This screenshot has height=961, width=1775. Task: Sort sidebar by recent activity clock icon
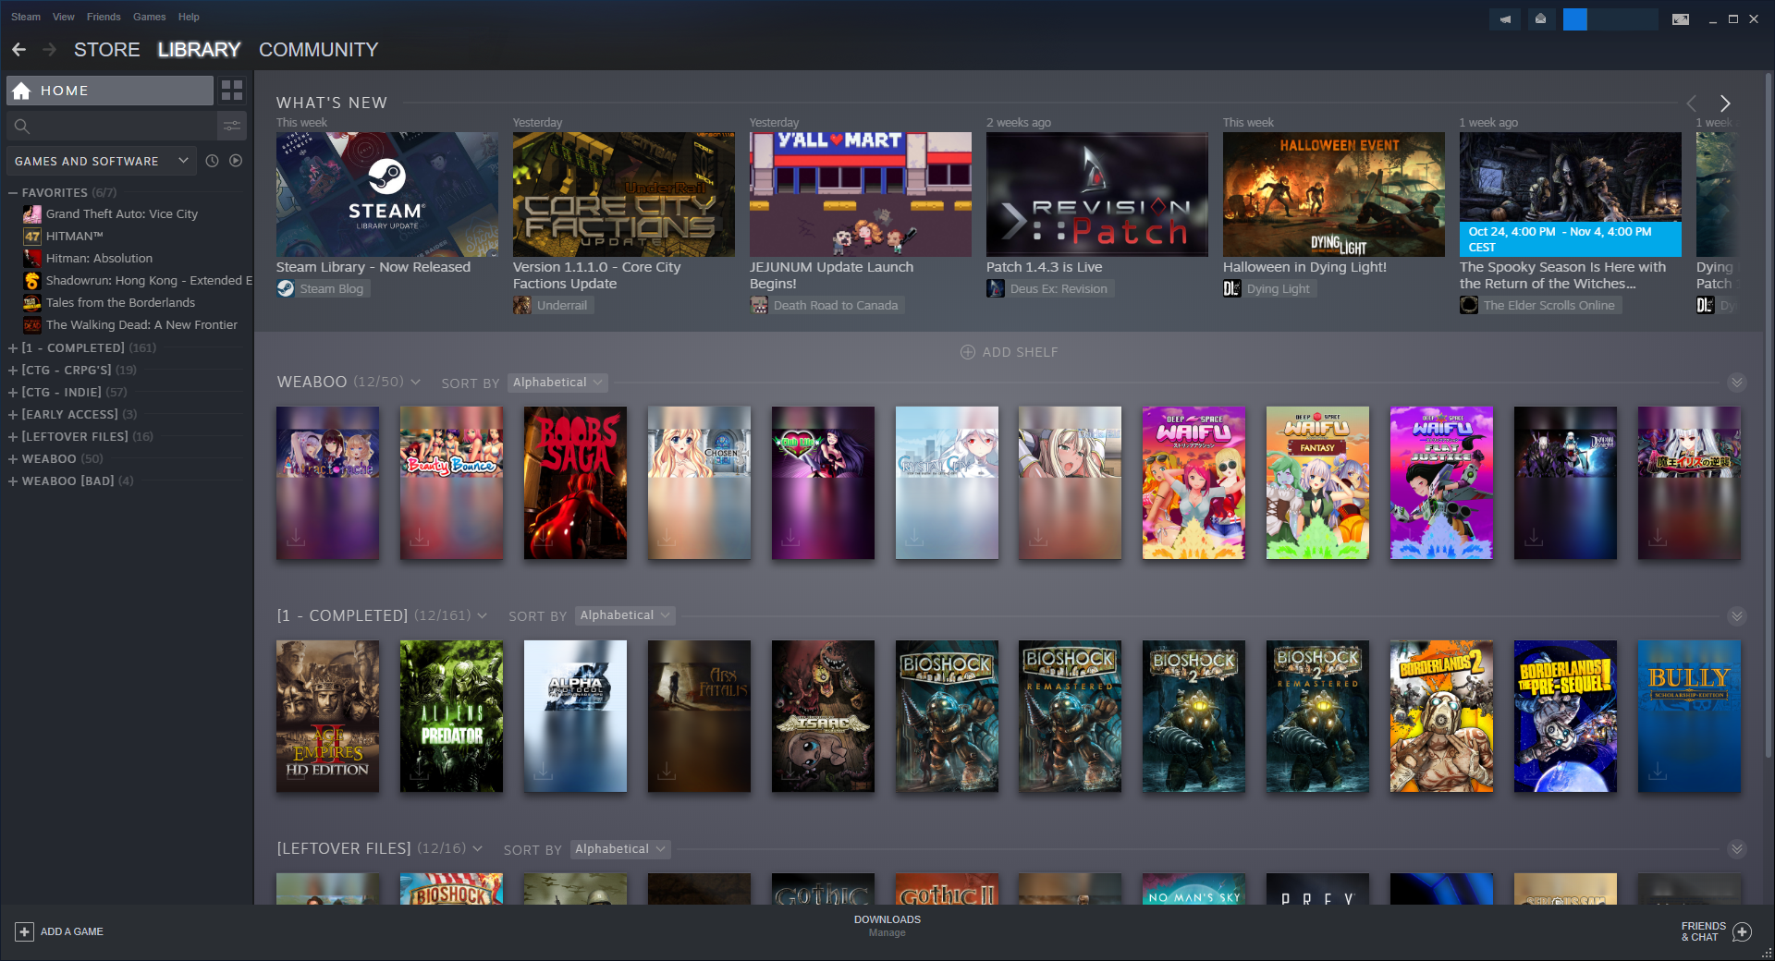point(212,161)
